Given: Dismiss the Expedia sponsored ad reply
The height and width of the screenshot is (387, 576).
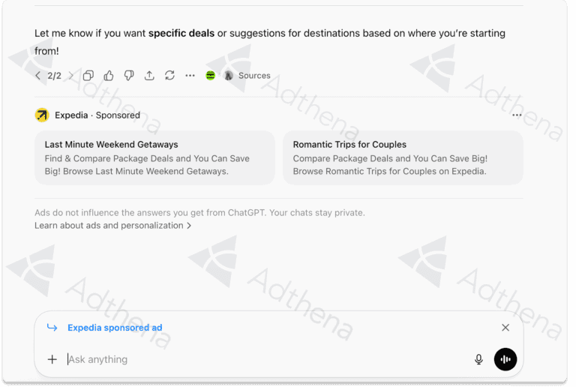Looking at the screenshot, I should coord(505,328).
